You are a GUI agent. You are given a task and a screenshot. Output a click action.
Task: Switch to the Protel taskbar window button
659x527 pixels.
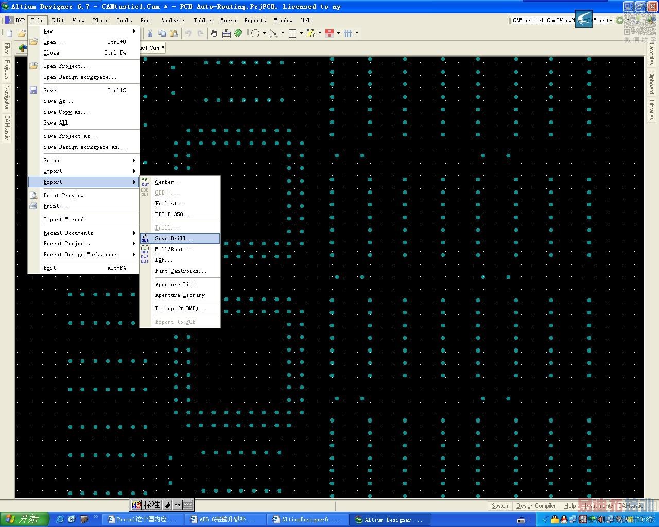(x=142, y=519)
